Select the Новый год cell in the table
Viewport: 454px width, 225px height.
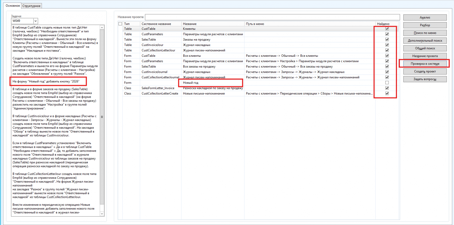click(212, 83)
